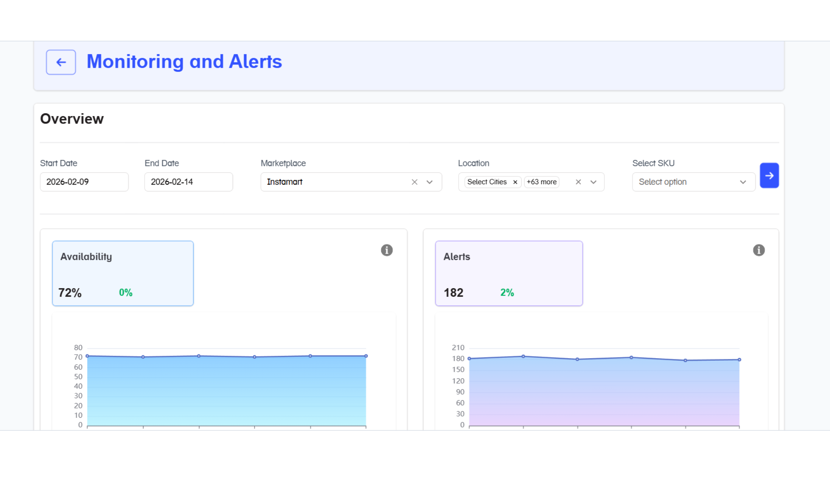The height and width of the screenshot is (485, 830).
Task: Click the Availability card info icon
Action: point(386,250)
